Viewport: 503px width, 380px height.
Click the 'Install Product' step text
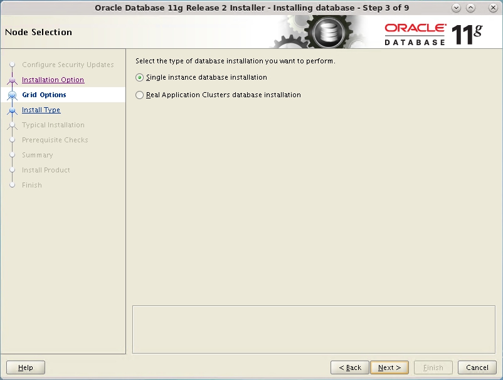pos(46,171)
